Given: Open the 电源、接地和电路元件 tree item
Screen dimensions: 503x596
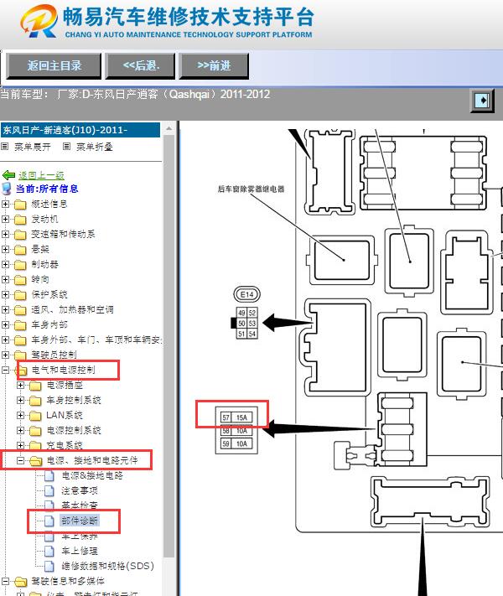Looking at the screenshot, I should pyautogui.click(x=92, y=461).
